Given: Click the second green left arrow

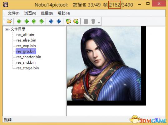Looking at the screenshot, I should click(x=34, y=21).
